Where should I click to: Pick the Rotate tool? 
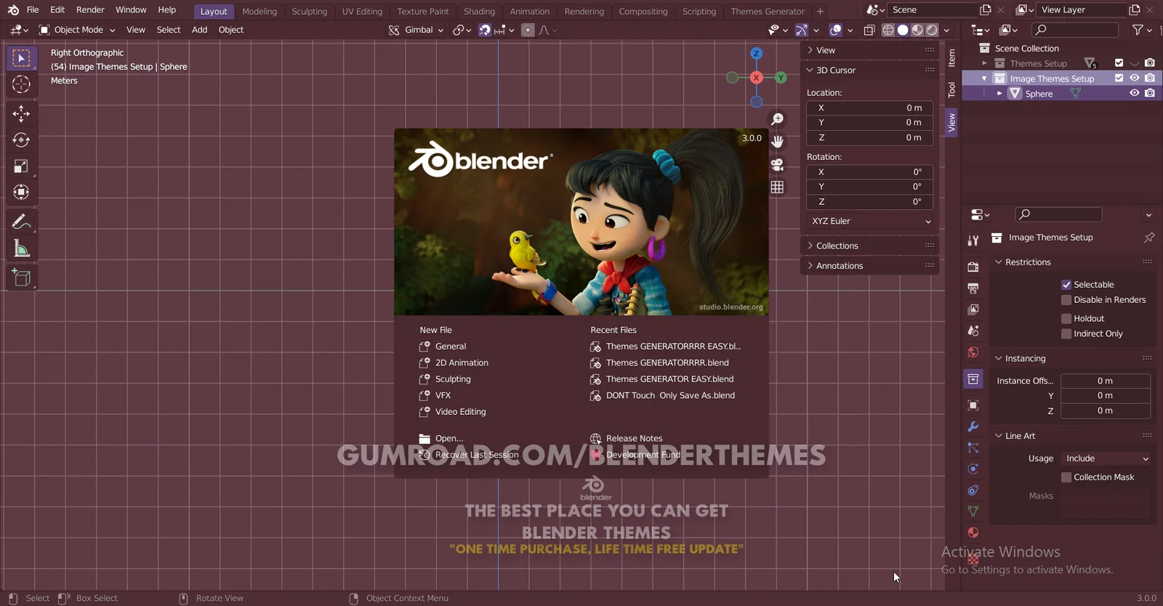[x=21, y=140]
